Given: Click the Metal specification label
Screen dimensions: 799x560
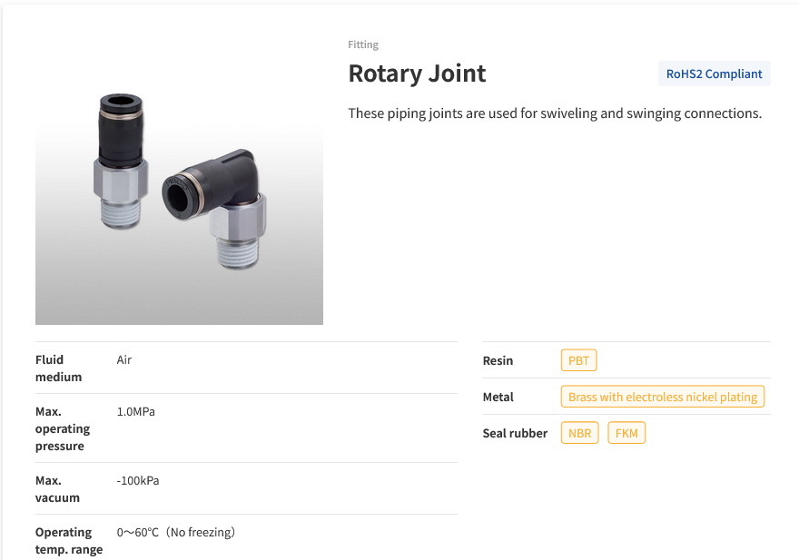Looking at the screenshot, I should [x=498, y=397].
